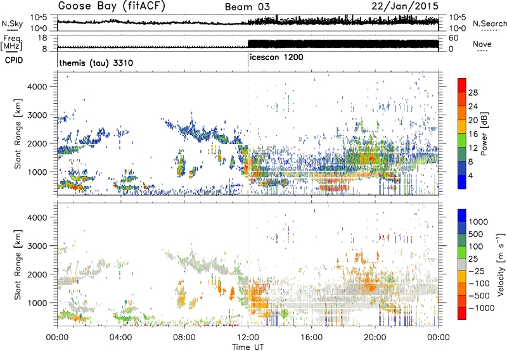Click the 4000 tick on the power panel
This screenshot has height=351, width=507.
(x=37, y=87)
